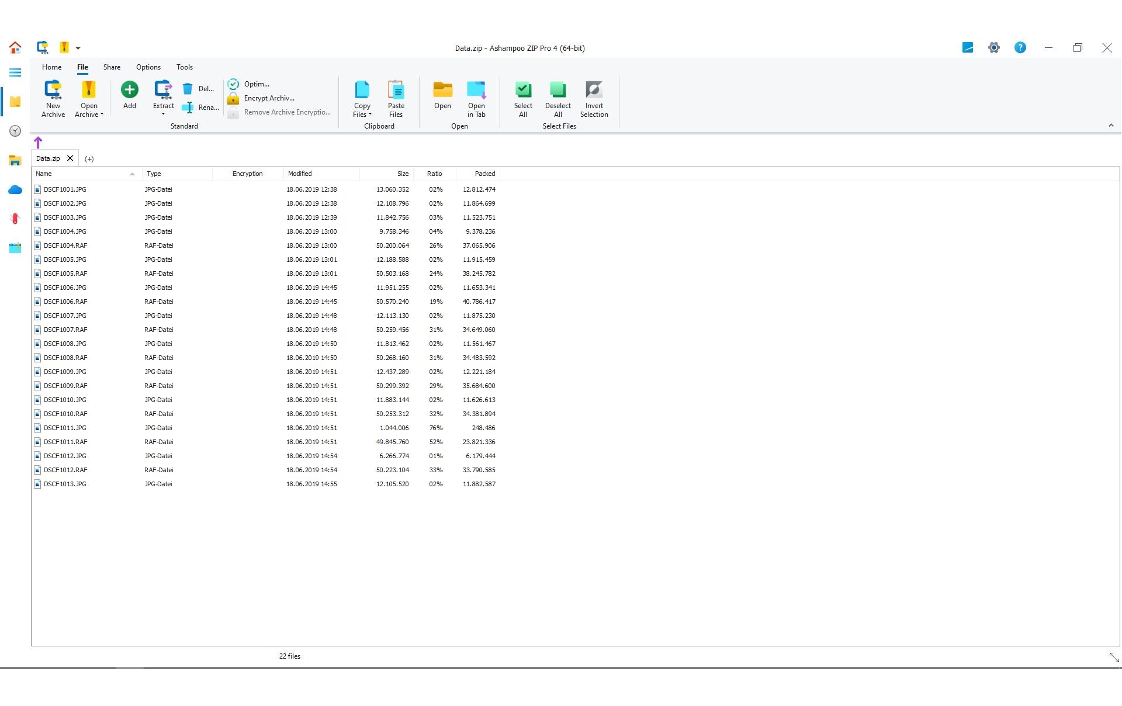Open the hamburger menu in the sidebar

(15, 72)
